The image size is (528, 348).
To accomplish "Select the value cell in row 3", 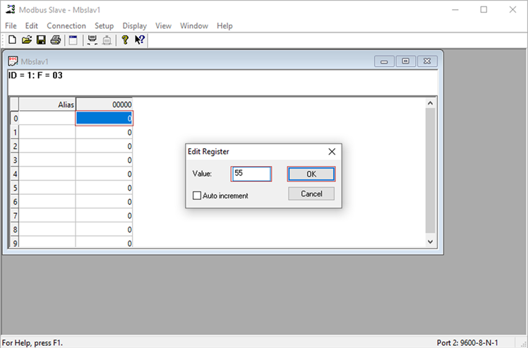I will (x=104, y=160).
